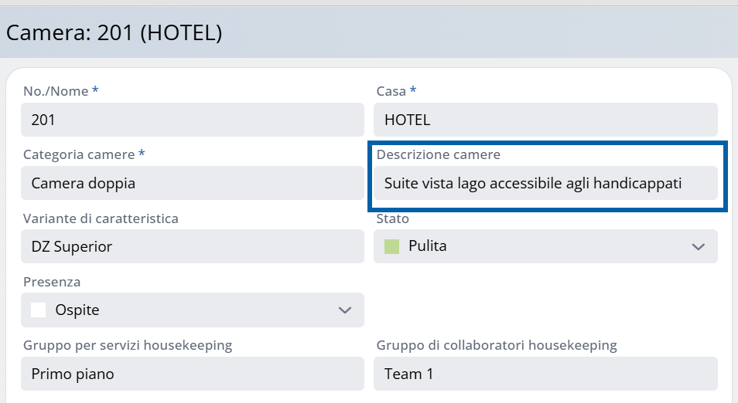The image size is (738, 403).
Task: Click the 'Gruppo per servizi housekeeping' label
Action: (x=128, y=345)
